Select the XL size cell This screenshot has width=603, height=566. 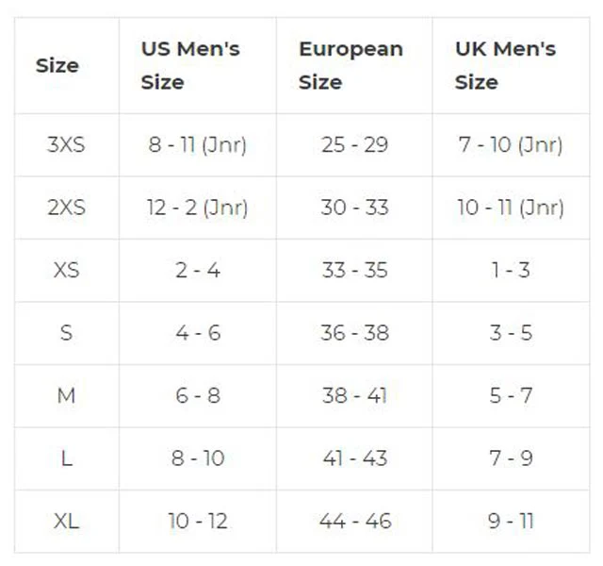pyautogui.click(x=66, y=521)
